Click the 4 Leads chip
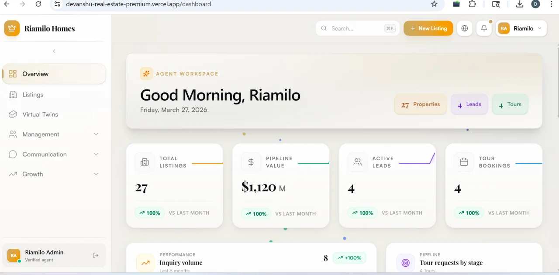 [x=469, y=104]
